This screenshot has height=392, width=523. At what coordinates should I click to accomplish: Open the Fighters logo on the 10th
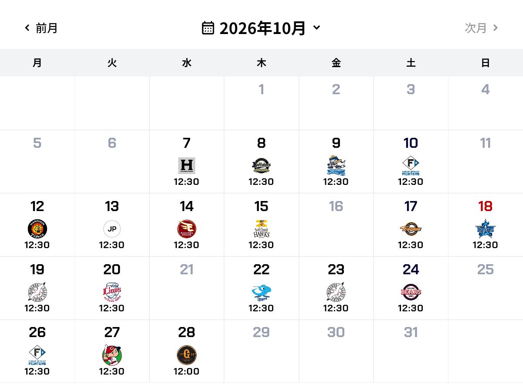(x=411, y=166)
